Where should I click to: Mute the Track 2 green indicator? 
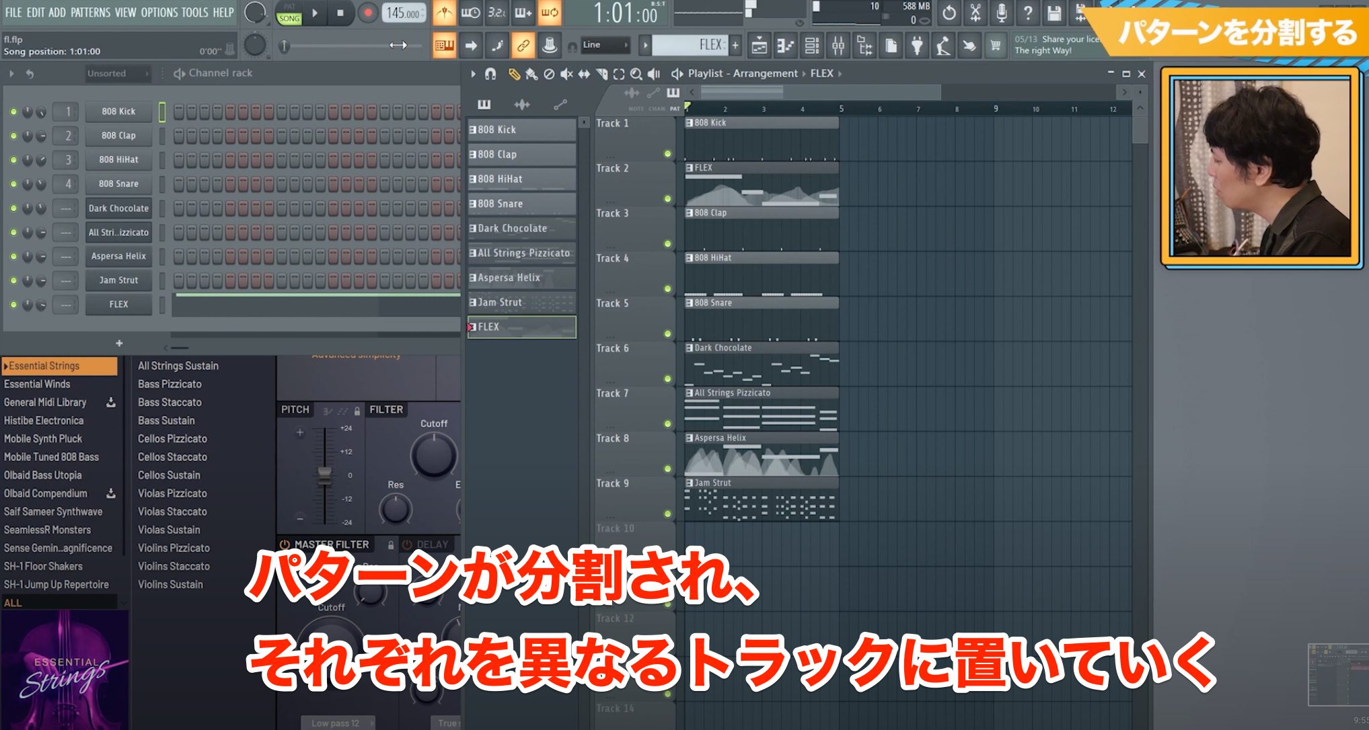click(667, 199)
